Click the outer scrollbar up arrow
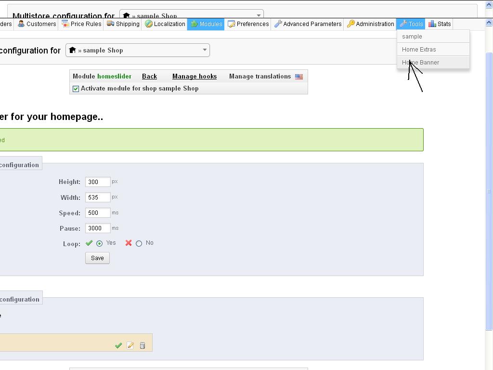This screenshot has height=370, width=493. coord(489,4)
